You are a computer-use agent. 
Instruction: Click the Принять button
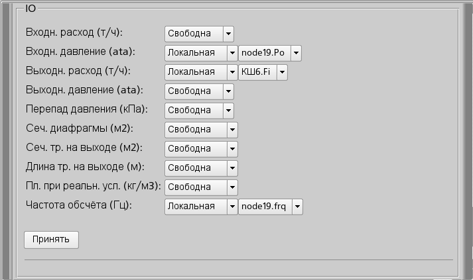(x=51, y=239)
